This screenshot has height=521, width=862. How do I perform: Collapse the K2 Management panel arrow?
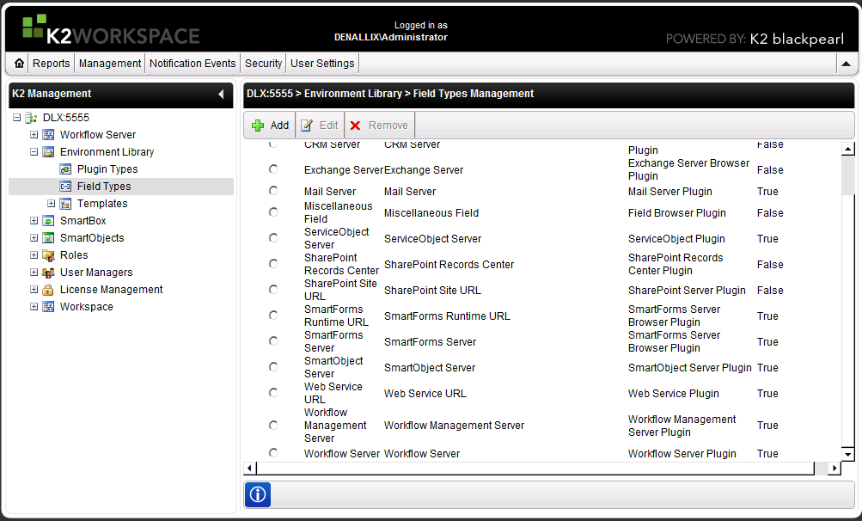[x=221, y=94]
